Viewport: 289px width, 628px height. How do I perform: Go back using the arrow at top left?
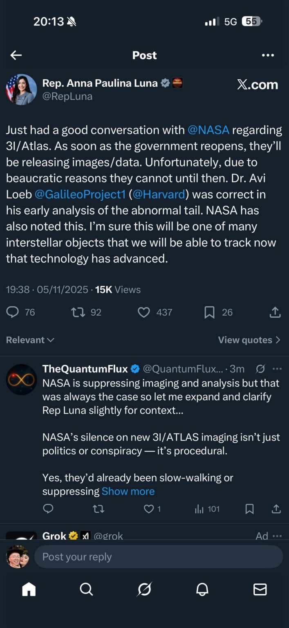coord(16,55)
